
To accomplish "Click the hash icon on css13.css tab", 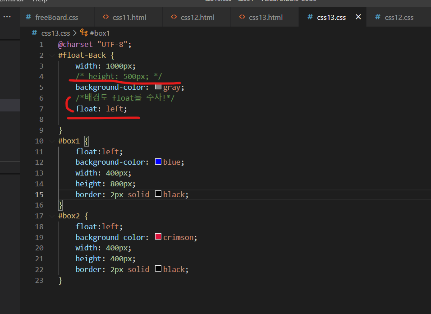I will pos(310,17).
